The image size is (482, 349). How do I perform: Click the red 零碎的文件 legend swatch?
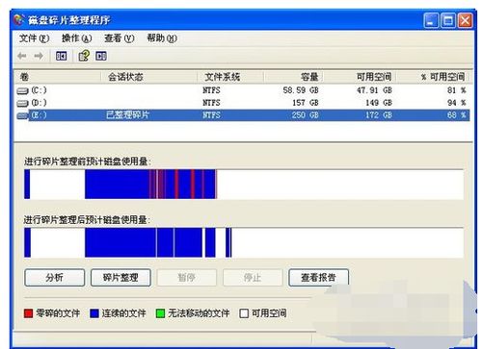coord(28,313)
